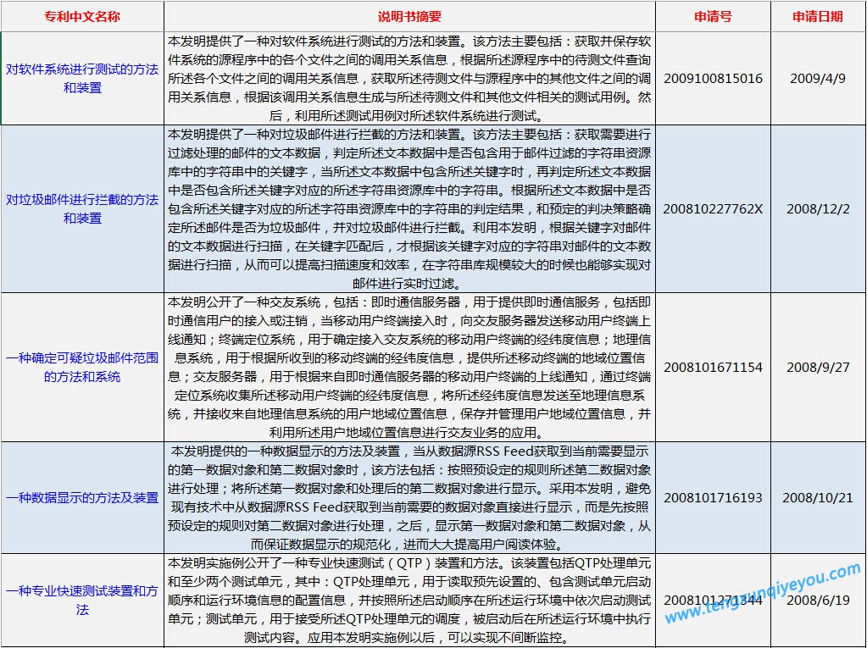The height and width of the screenshot is (648, 867).
Task: Open the link 一种确定可疑垃圾邮件范围的方法和系统
Action: [82, 368]
